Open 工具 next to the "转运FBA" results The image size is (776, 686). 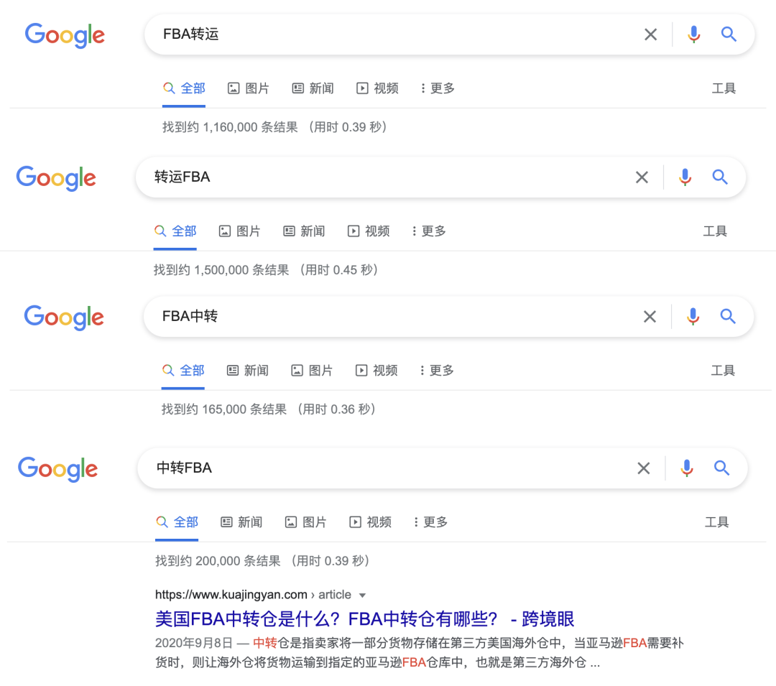click(x=716, y=231)
